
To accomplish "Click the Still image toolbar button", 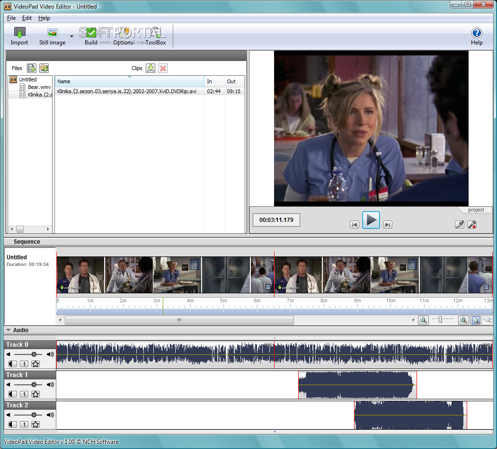I will click(x=52, y=36).
